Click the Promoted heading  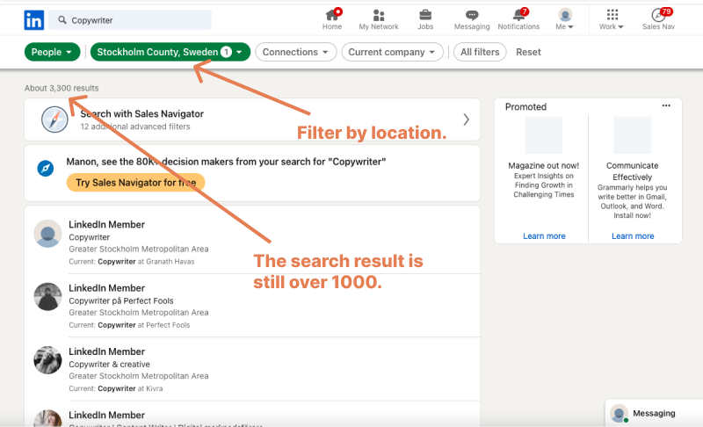click(x=525, y=106)
